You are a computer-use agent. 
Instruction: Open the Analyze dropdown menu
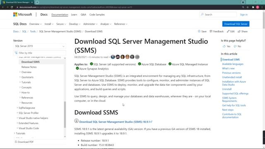[106, 24]
